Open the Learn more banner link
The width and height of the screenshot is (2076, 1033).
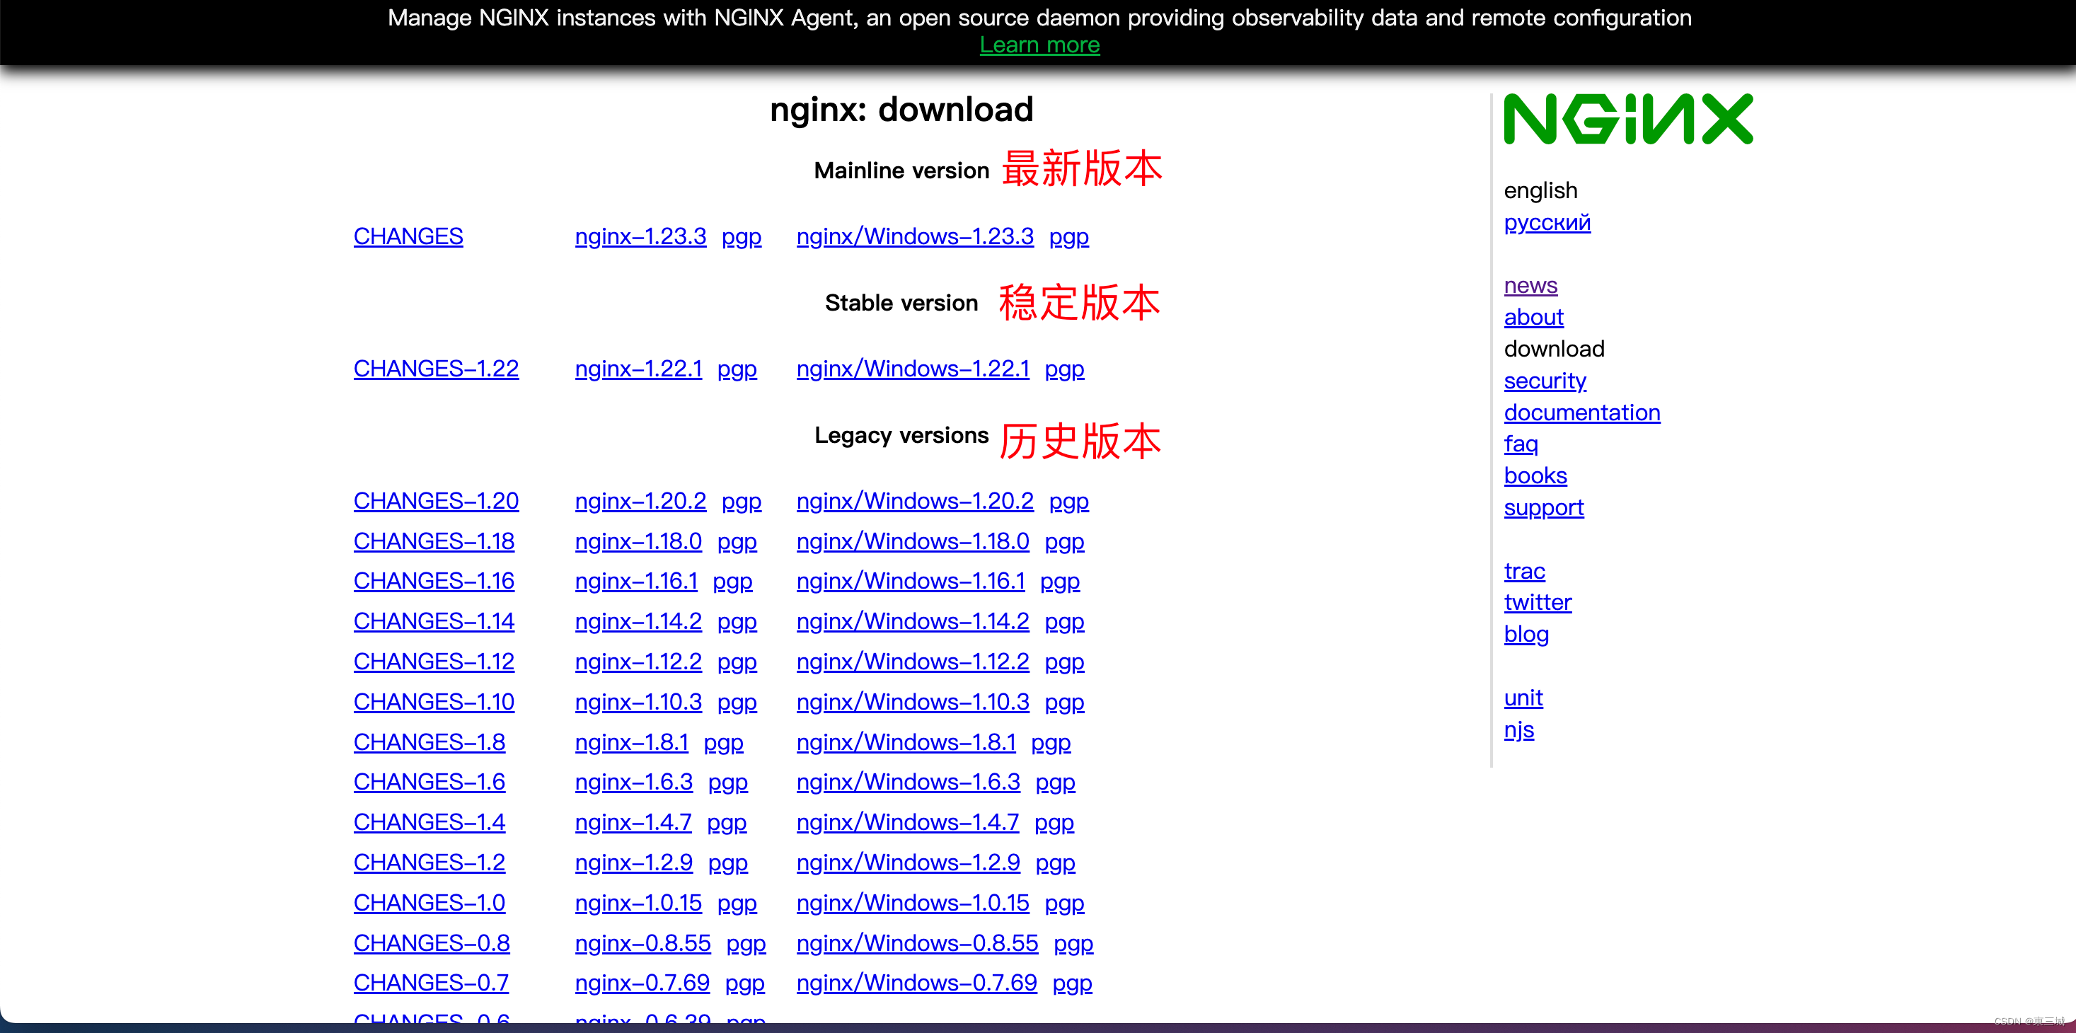1039,45
